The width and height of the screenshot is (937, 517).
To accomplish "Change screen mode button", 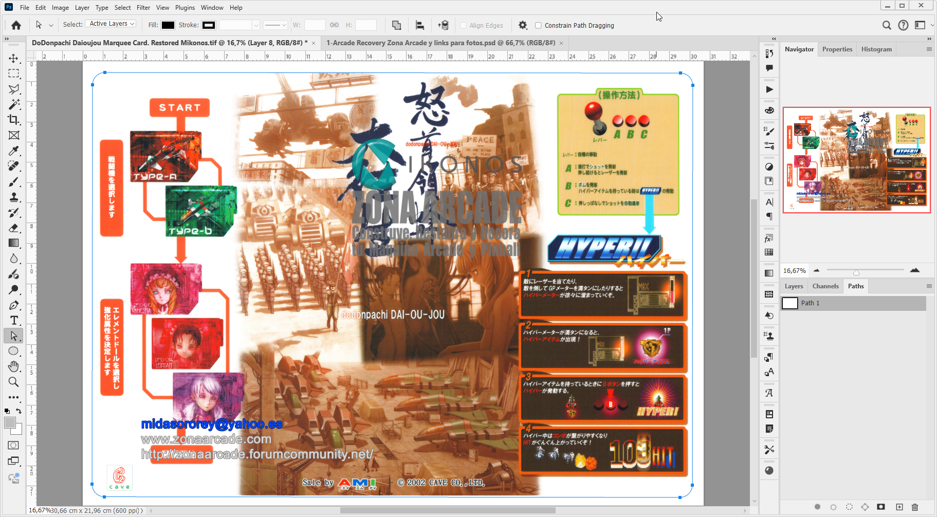I will tap(14, 461).
